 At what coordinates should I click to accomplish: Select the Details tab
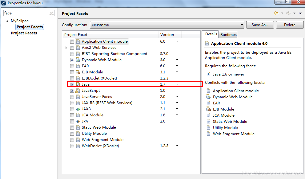pos(211,34)
